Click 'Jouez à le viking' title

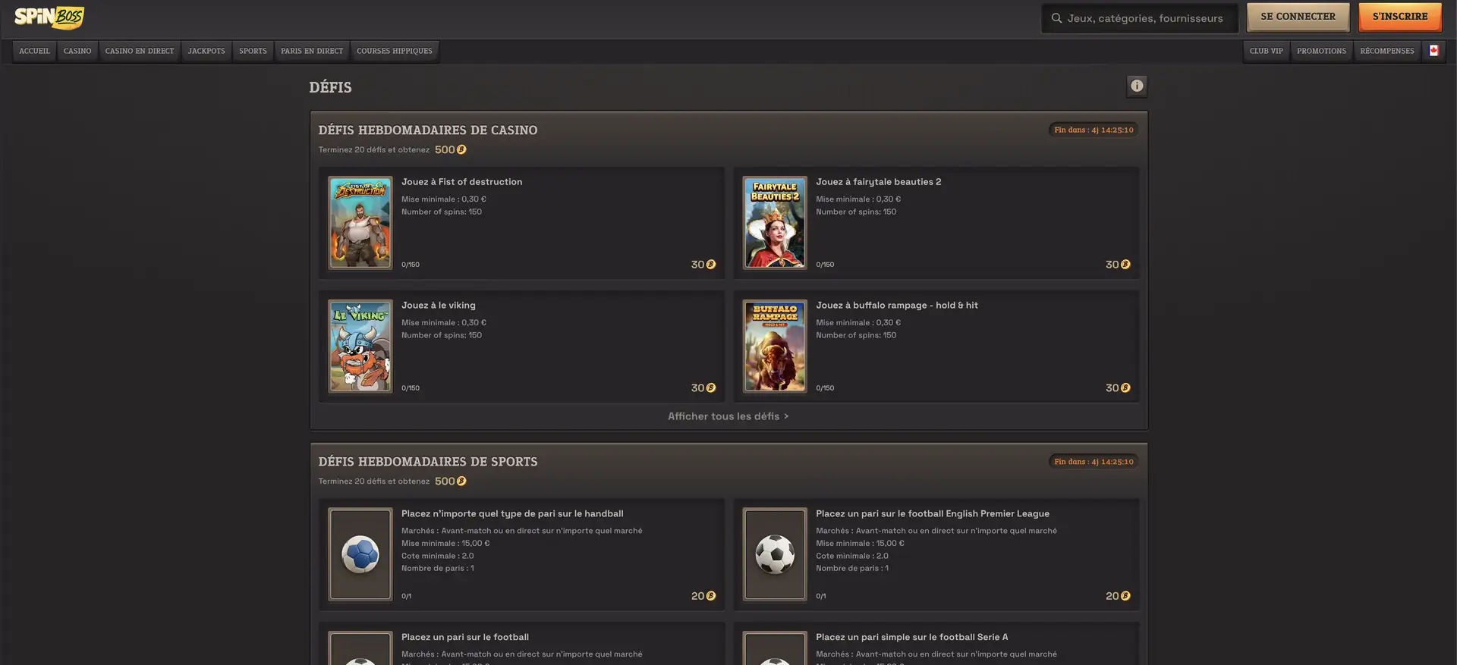[439, 306]
